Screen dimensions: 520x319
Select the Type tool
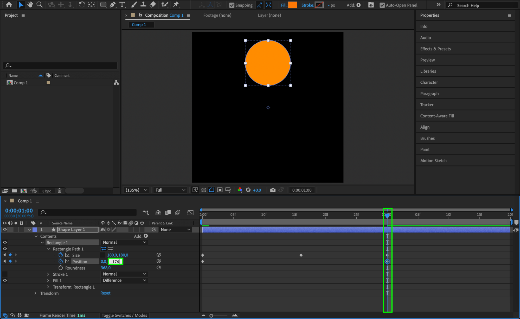click(x=122, y=4)
